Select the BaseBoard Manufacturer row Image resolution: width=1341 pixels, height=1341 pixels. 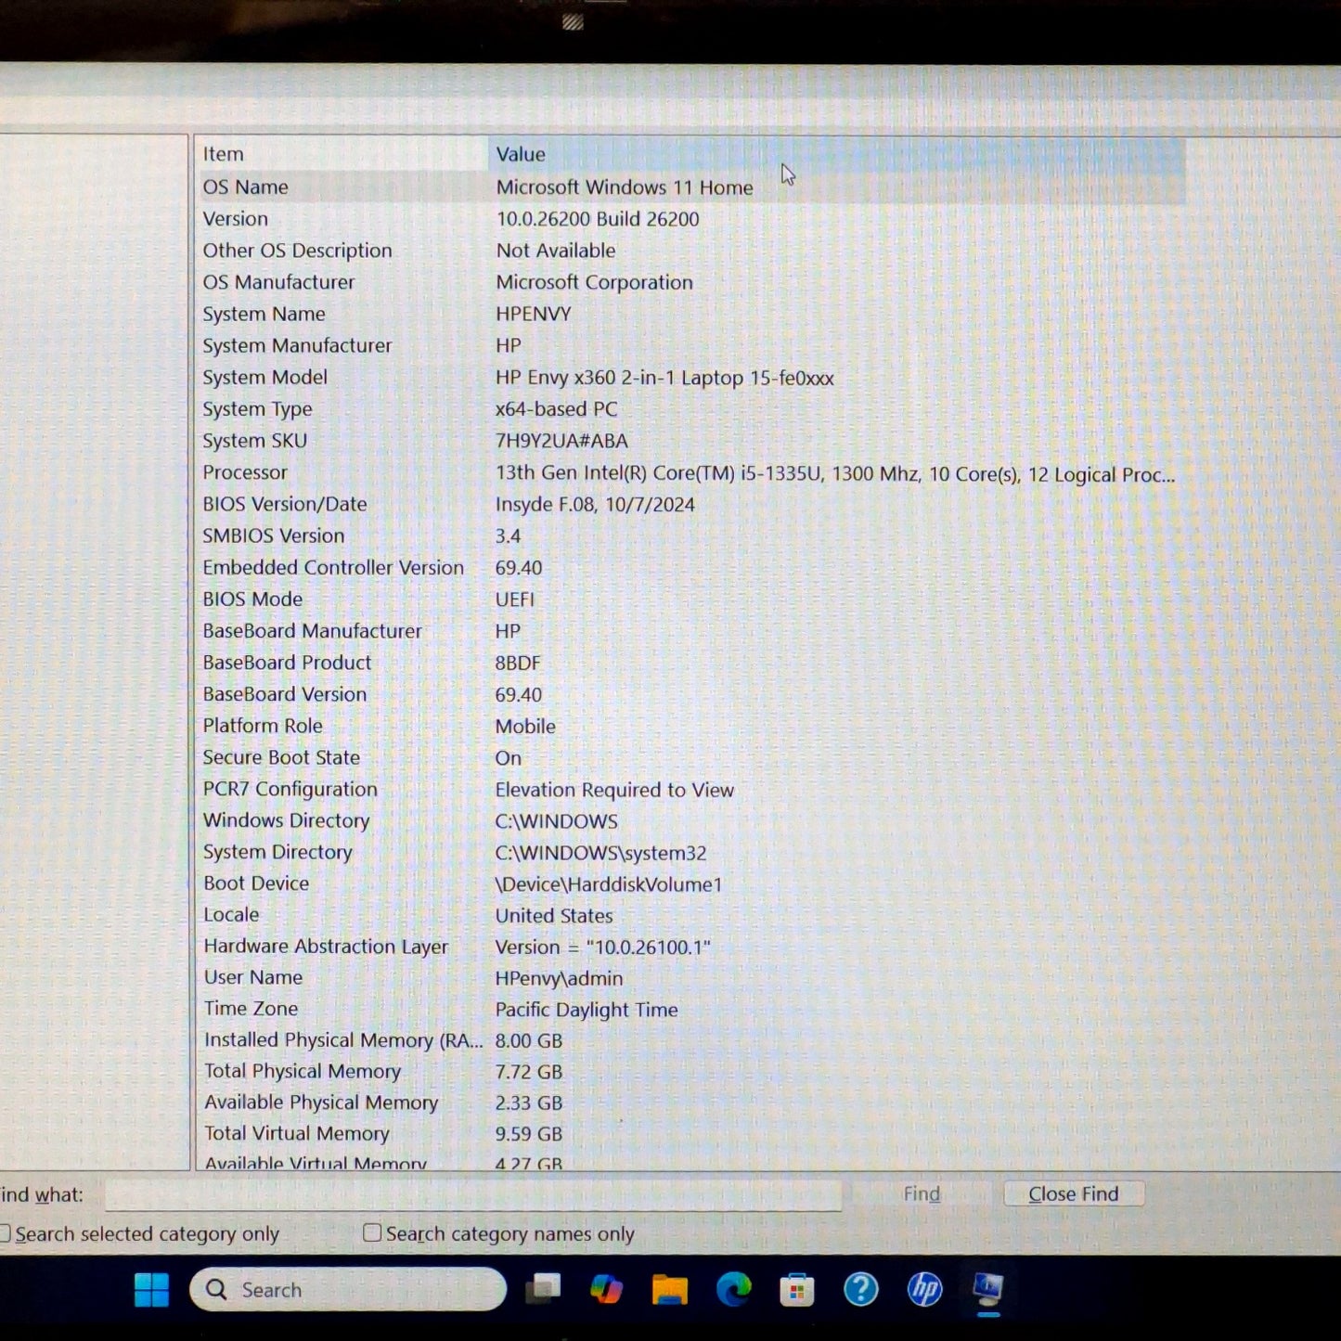(690, 631)
